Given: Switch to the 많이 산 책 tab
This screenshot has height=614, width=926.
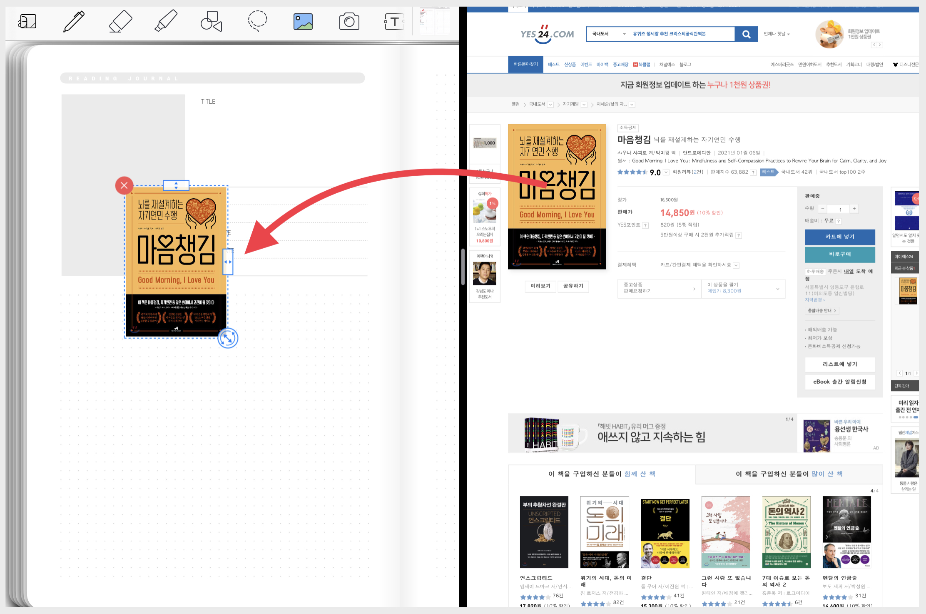Looking at the screenshot, I should point(789,474).
